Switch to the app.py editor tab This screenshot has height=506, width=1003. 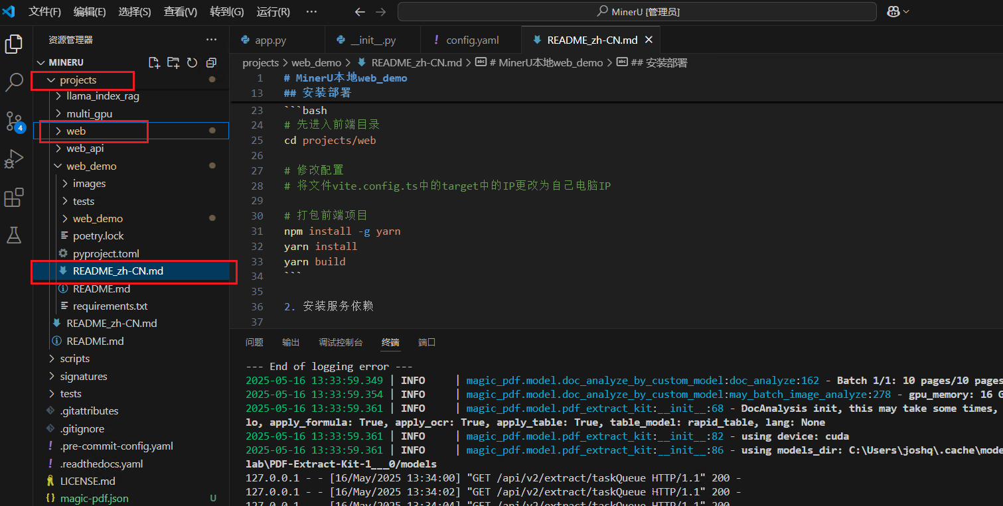[277, 40]
